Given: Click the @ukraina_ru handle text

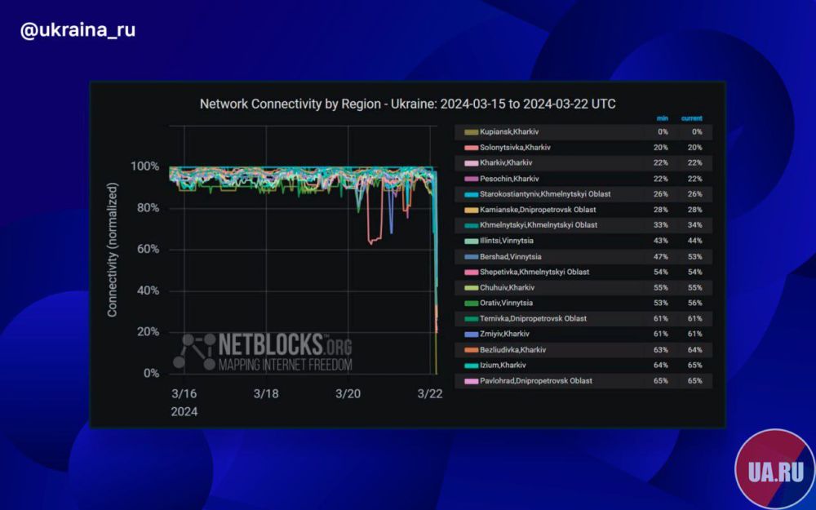Looking at the screenshot, I should (x=78, y=31).
